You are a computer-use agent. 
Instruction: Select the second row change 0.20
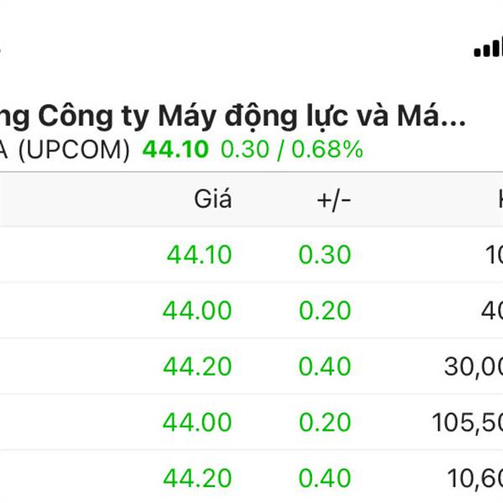click(x=324, y=310)
